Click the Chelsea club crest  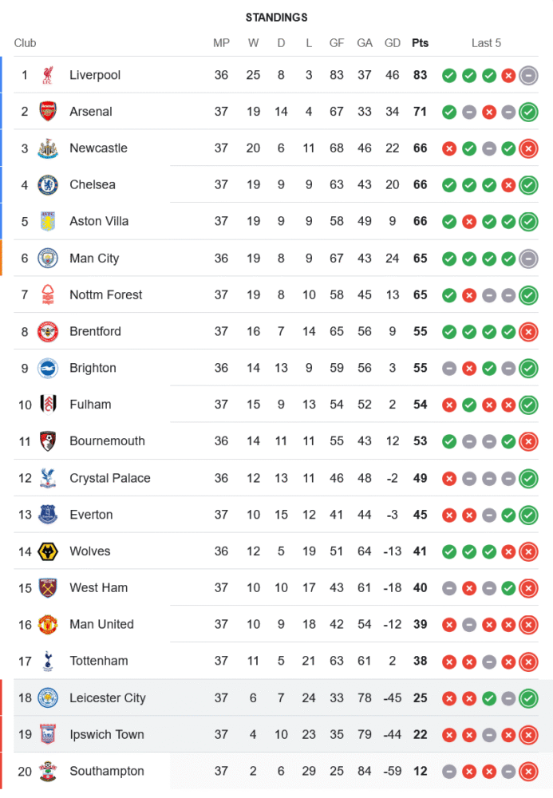click(x=48, y=184)
